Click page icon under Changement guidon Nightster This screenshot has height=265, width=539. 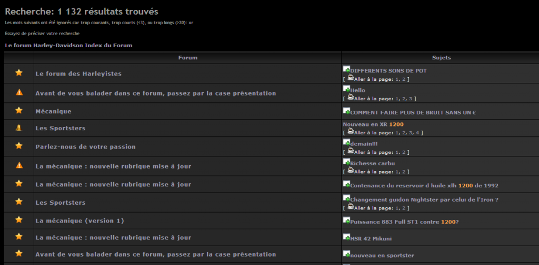[350, 207]
